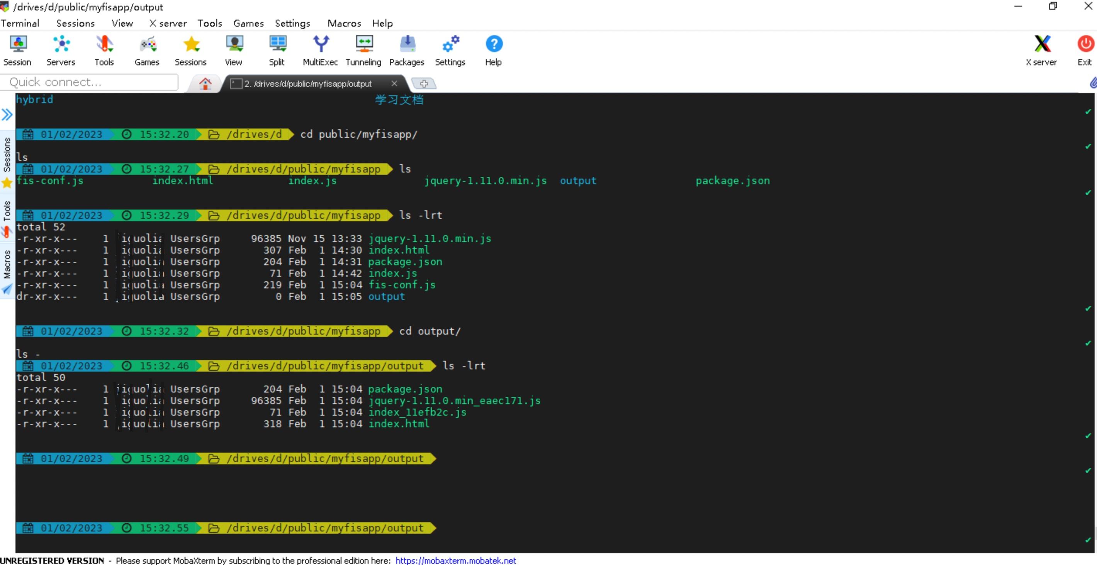
Task: Expand the left sidebar with double chevron
Action: click(x=7, y=115)
